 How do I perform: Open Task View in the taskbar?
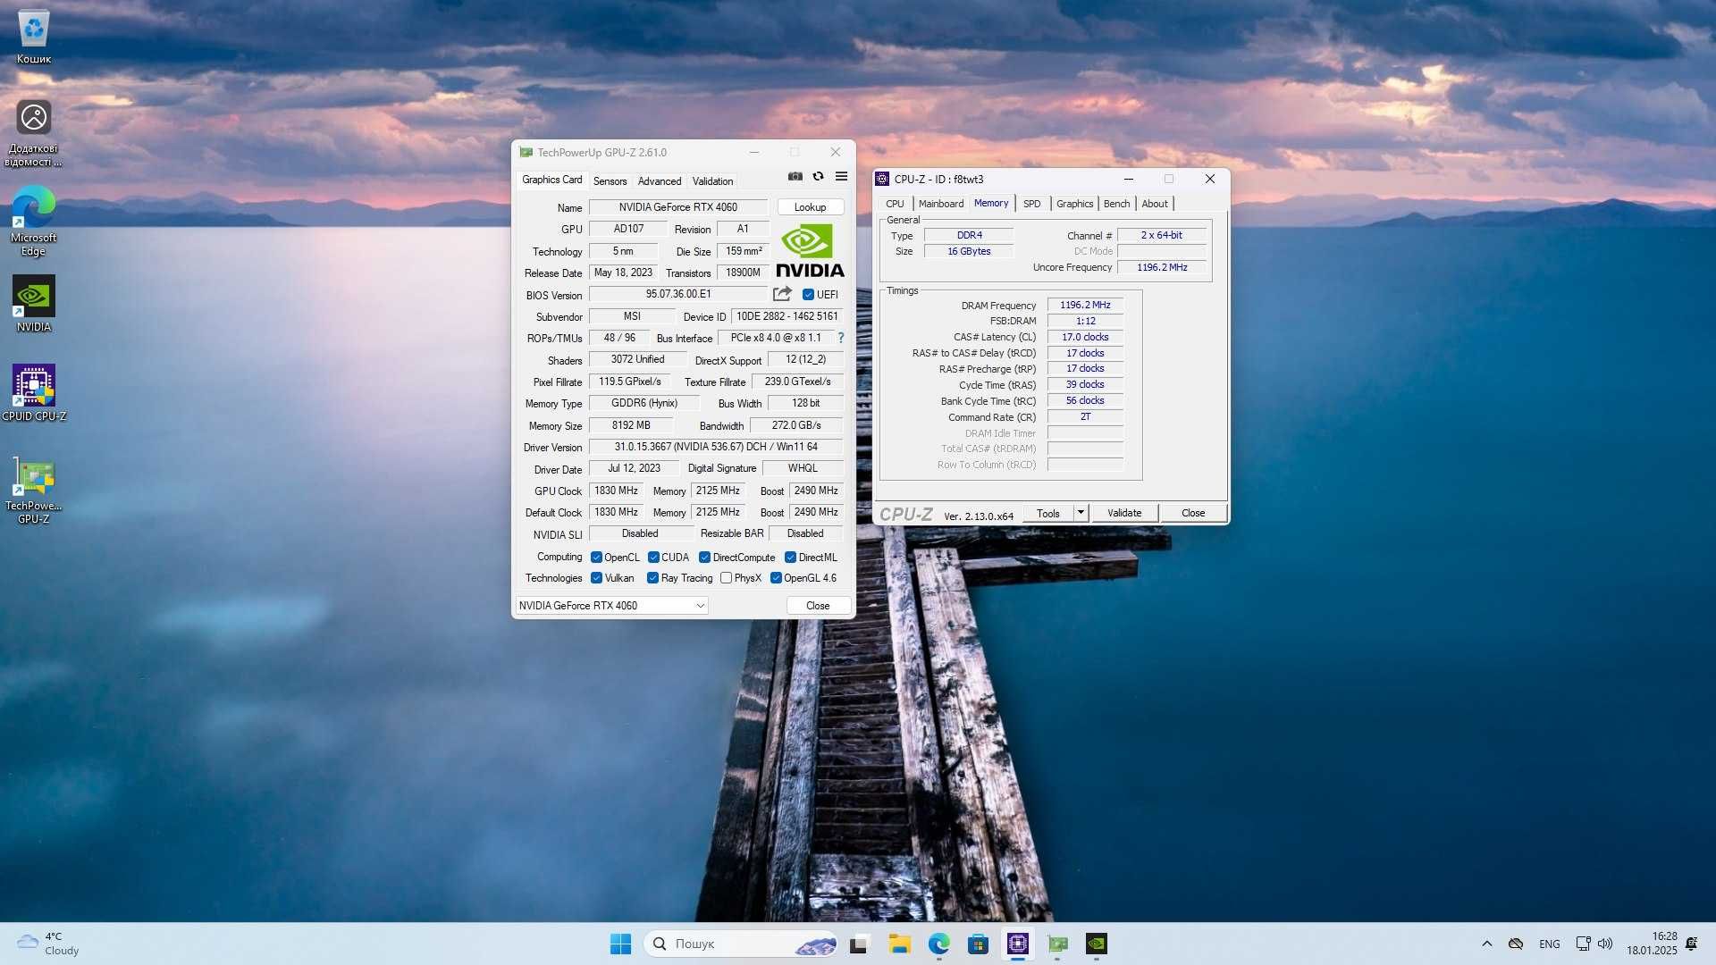(859, 944)
